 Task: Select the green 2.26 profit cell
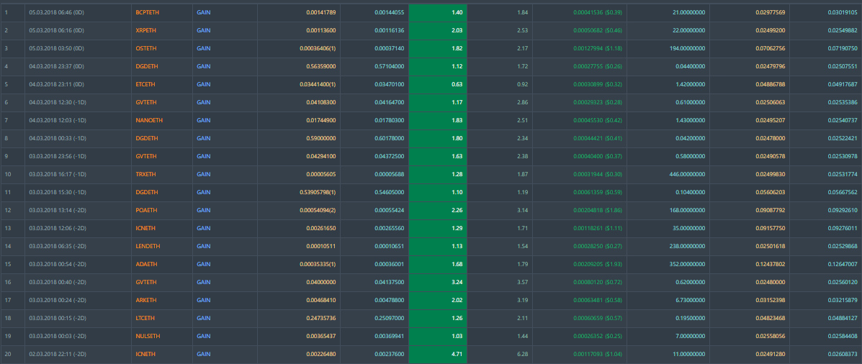click(437, 211)
